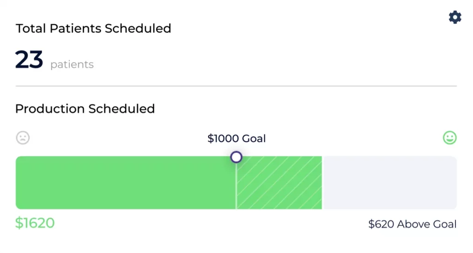Click the large number 23
Viewport: 473px width, 253px height.
[x=29, y=60]
